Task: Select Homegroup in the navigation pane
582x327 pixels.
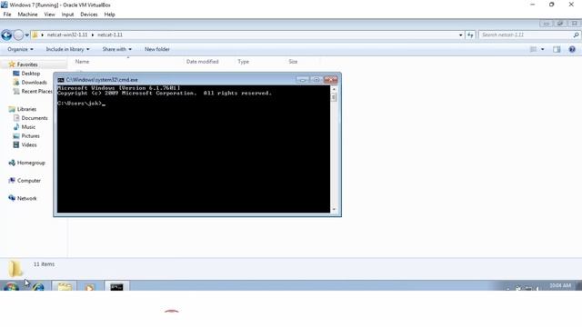Action: 31,163
